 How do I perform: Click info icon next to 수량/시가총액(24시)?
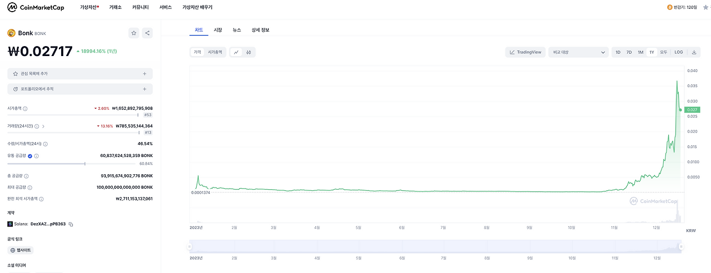45,144
